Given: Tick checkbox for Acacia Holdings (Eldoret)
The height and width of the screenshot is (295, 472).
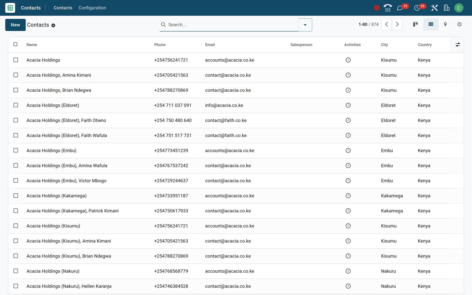Looking at the screenshot, I should pyautogui.click(x=16, y=105).
